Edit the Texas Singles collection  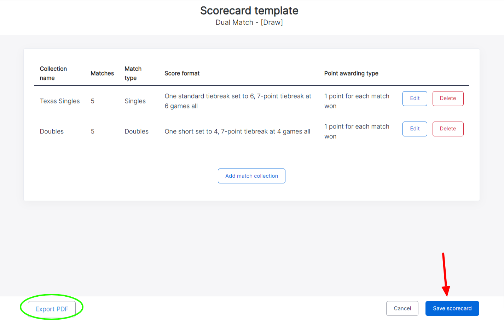415,99
